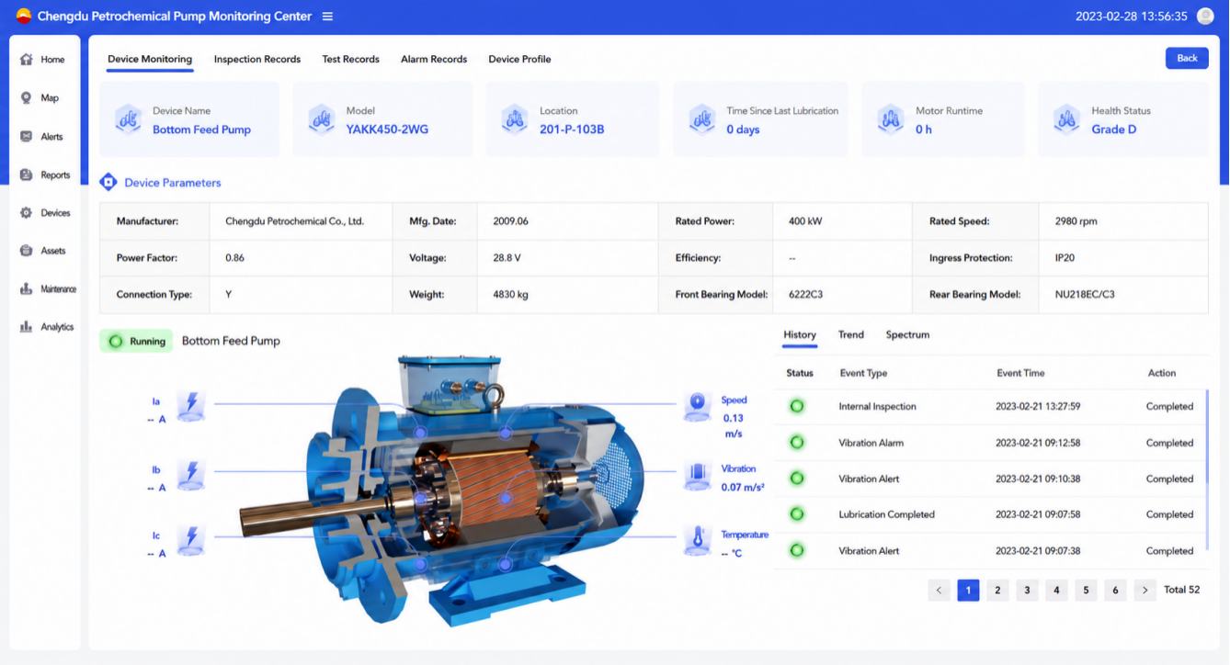The height and width of the screenshot is (665, 1230).
Task: Click event time 2023-02-21 09:07:58
Action: (1038, 514)
